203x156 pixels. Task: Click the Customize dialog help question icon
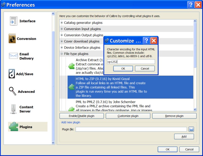tap(146, 40)
